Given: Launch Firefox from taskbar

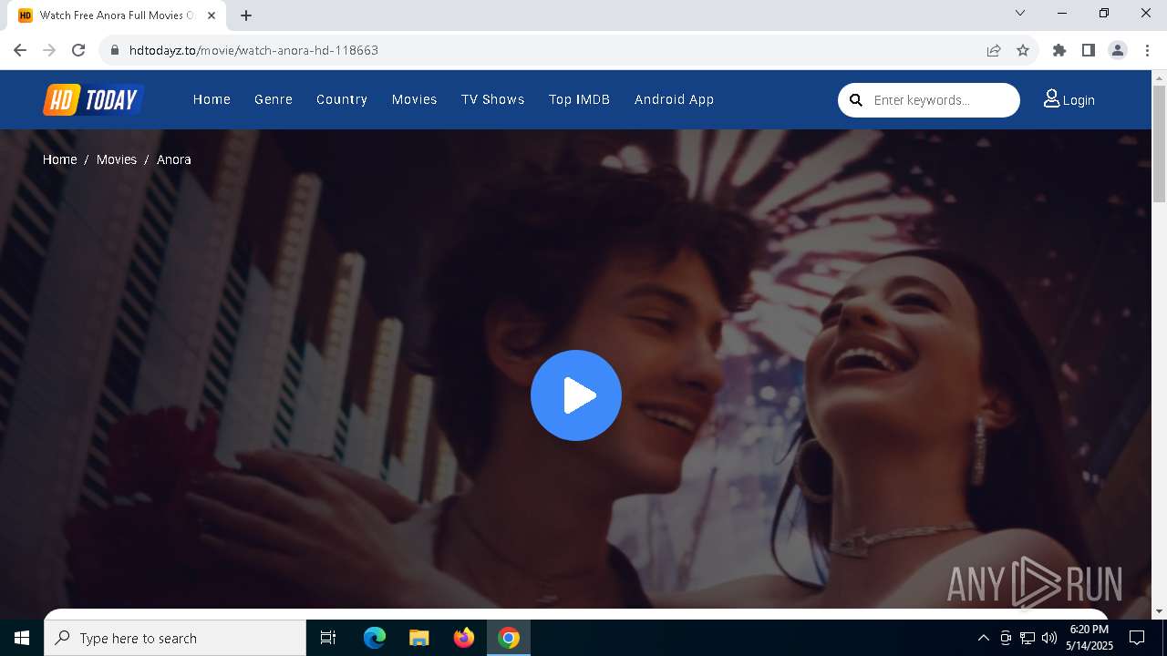Looking at the screenshot, I should [x=464, y=638].
